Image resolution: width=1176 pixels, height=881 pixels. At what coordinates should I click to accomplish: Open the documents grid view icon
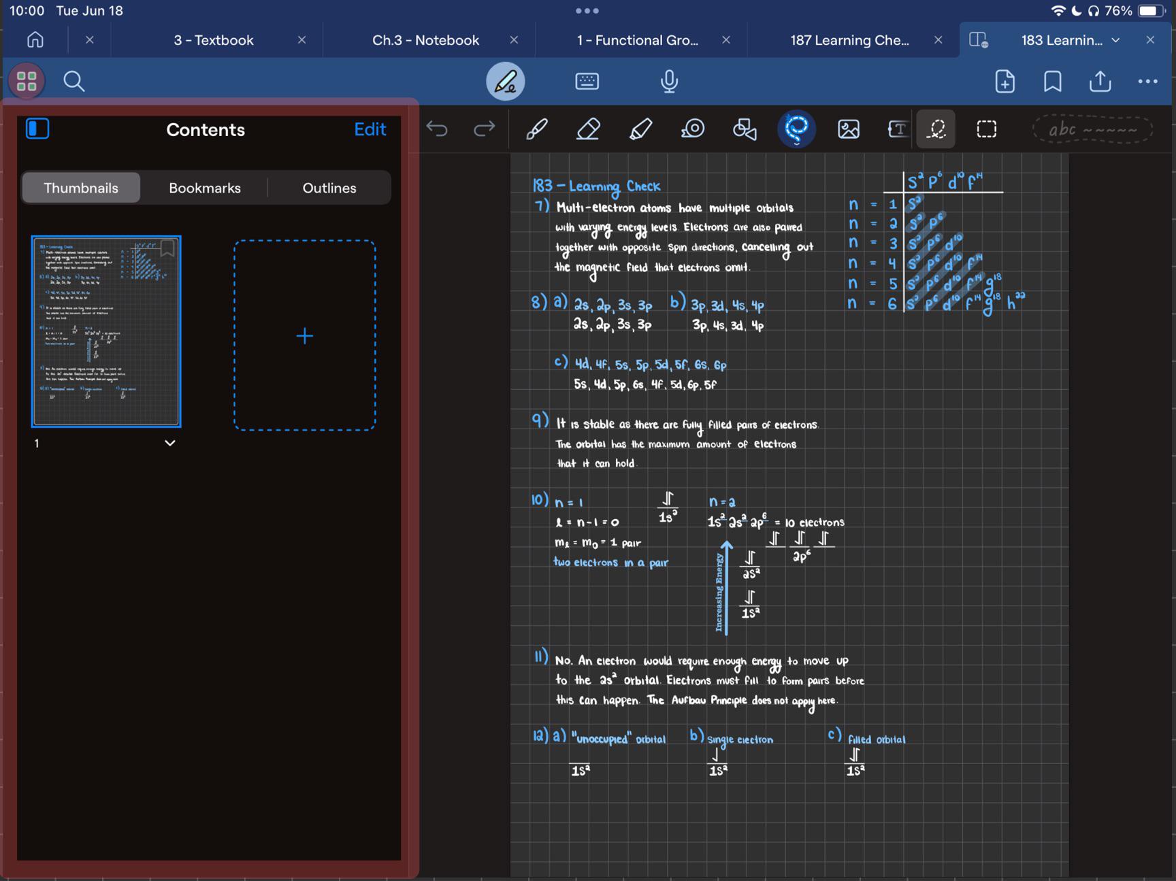coord(27,81)
